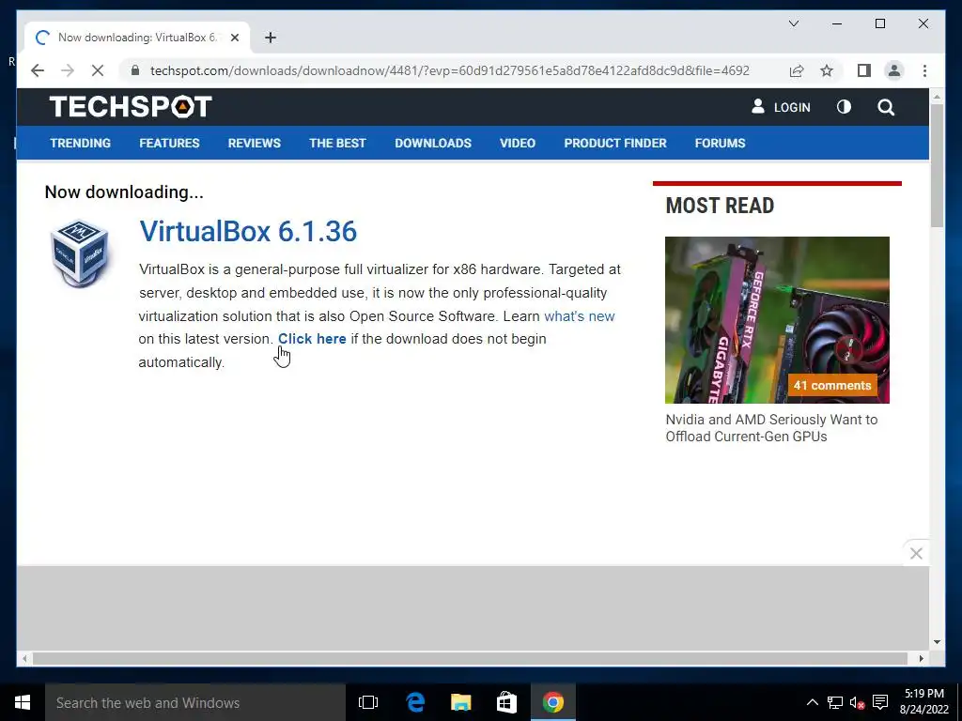The height and width of the screenshot is (721, 962).
Task: Click the MOST READ heading
Action: pos(720,206)
